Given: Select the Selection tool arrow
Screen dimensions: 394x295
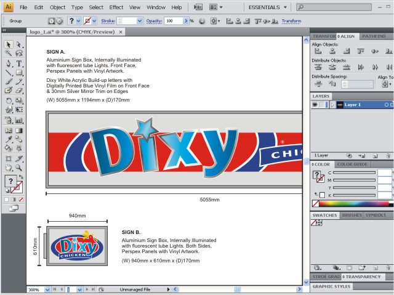Looking at the screenshot, I should [x=8, y=44].
